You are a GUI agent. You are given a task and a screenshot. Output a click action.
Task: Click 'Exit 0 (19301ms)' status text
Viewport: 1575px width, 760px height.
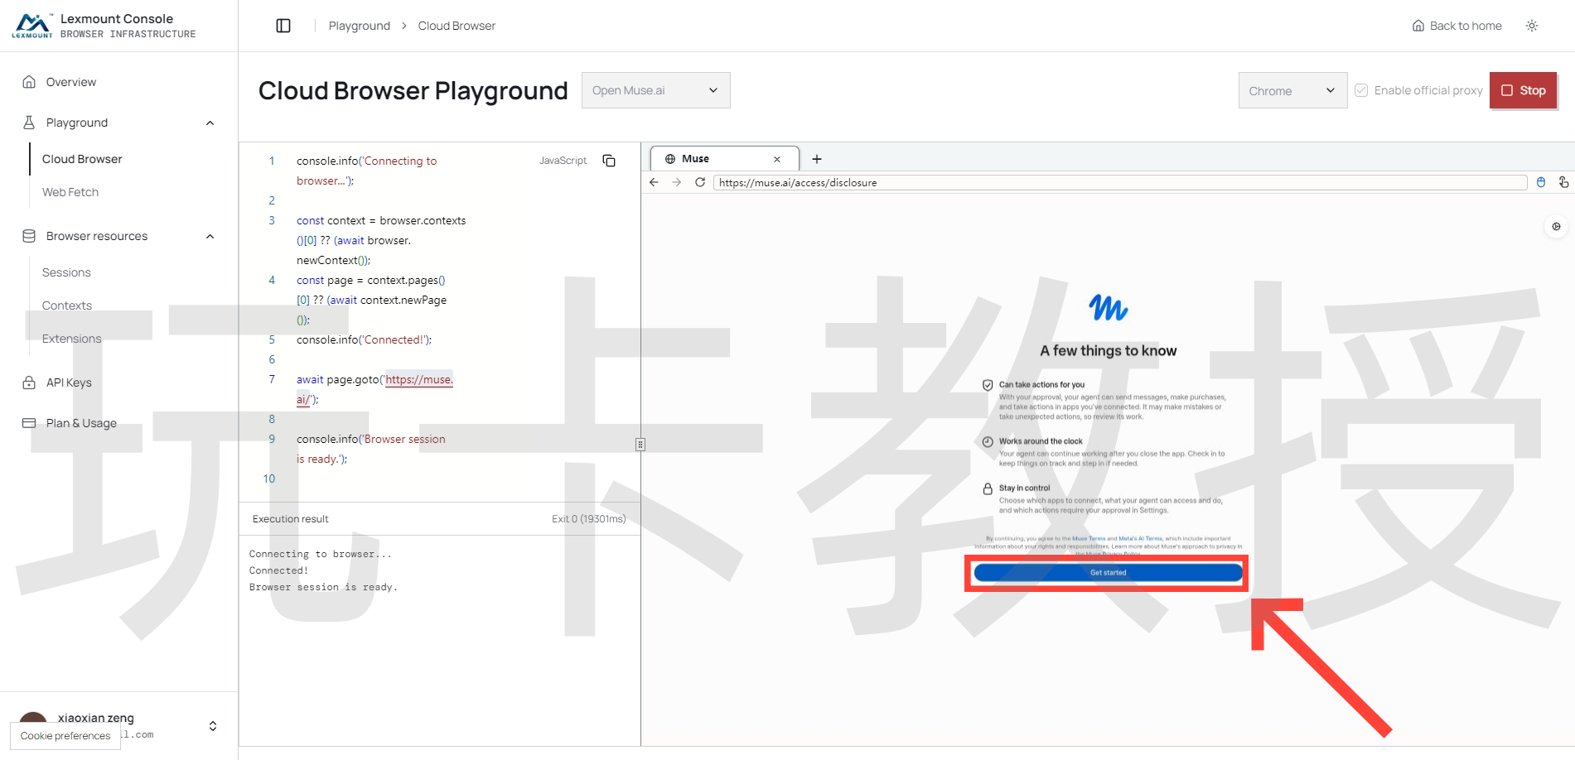click(x=589, y=519)
